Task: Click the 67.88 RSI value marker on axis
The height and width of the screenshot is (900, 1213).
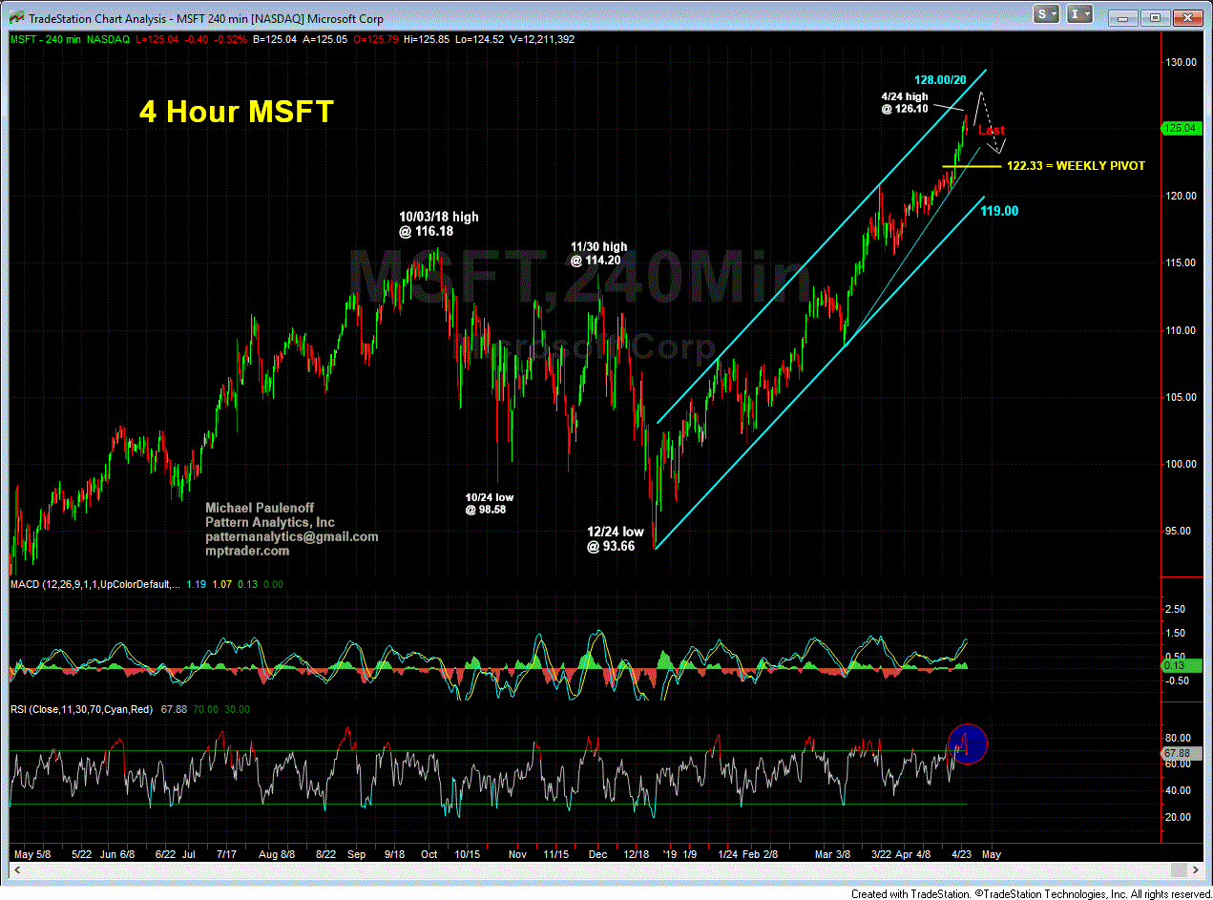Action: tap(1180, 754)
